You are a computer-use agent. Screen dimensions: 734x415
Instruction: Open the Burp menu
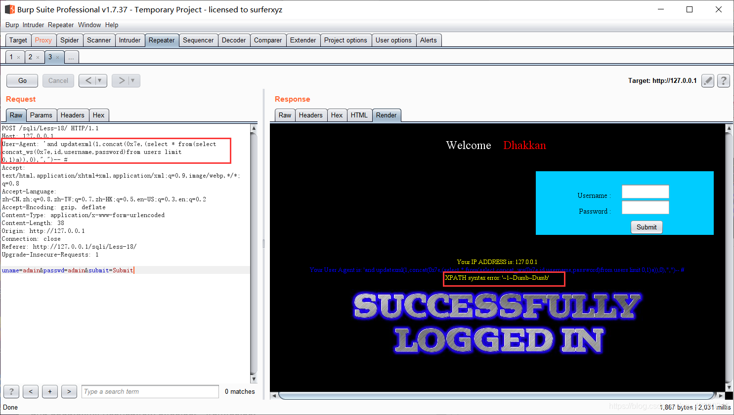(12, 25)
